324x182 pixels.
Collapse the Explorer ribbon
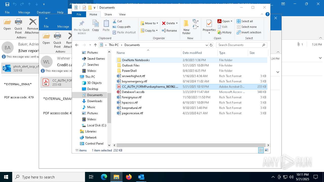(x=262, y=14)
